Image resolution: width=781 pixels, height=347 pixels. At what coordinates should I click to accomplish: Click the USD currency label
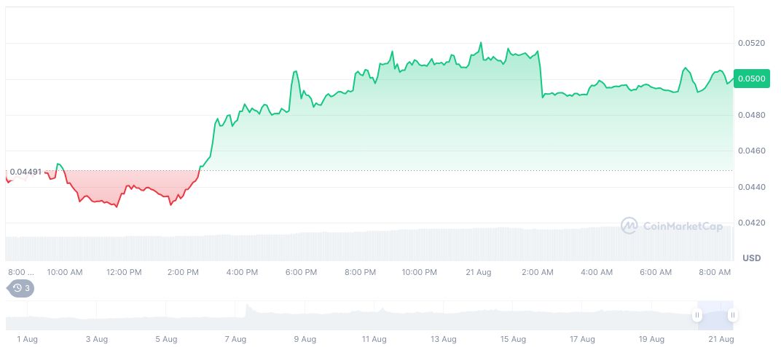click(x=751, y=258)
